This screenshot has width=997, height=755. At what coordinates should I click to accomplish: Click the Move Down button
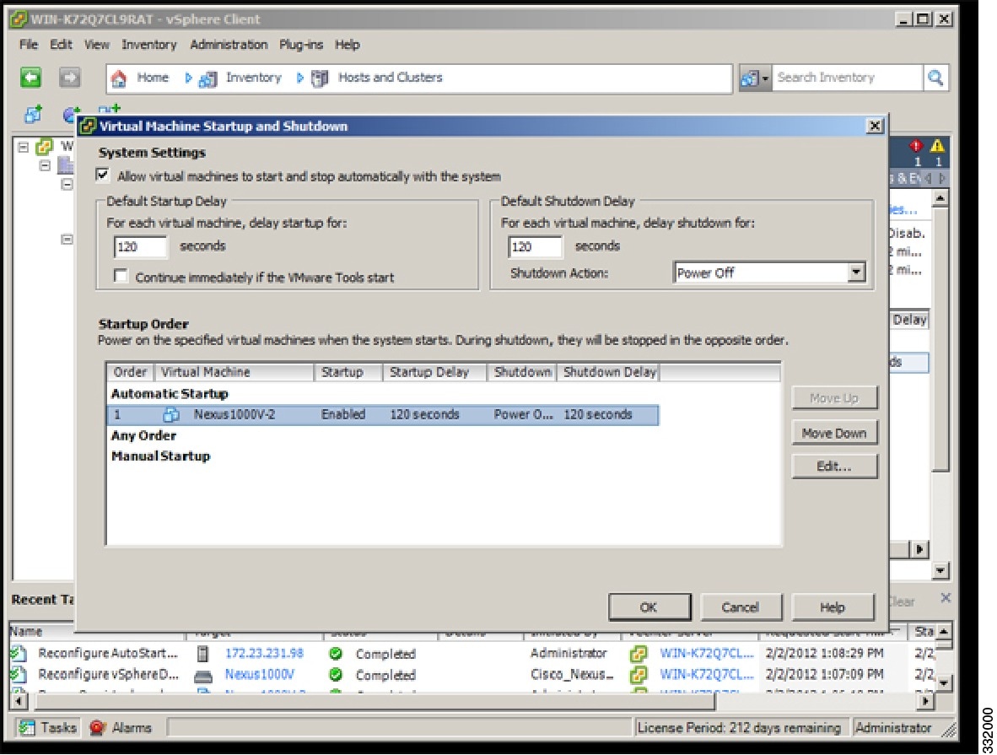(834, 433)
